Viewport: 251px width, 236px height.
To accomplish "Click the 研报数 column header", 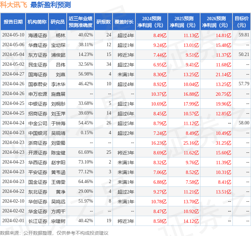I will click(x=103, y=22).
